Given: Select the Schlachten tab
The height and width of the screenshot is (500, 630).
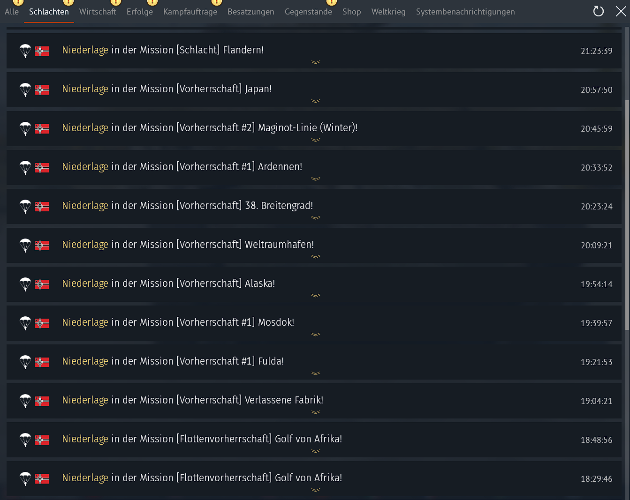Looking at the screenshot, I should [x=49, y=12].
